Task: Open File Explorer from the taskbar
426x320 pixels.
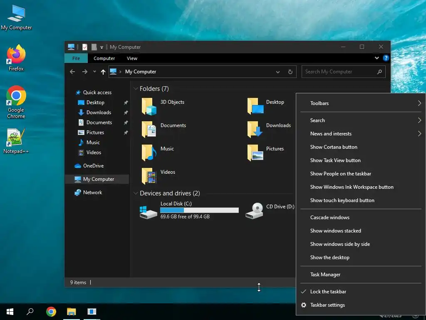Action: (x=72, y=312)
